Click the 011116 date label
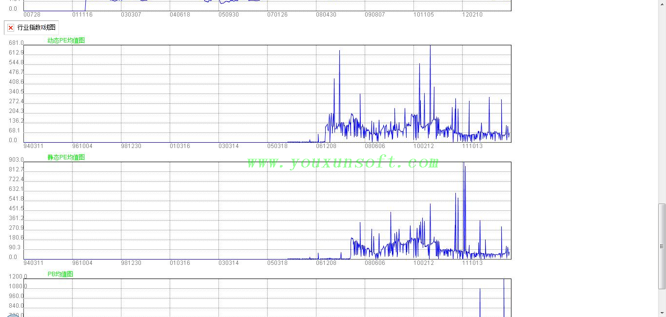This screenshot has width=666, height=317. pyautogui.click(x=82, y=15)
